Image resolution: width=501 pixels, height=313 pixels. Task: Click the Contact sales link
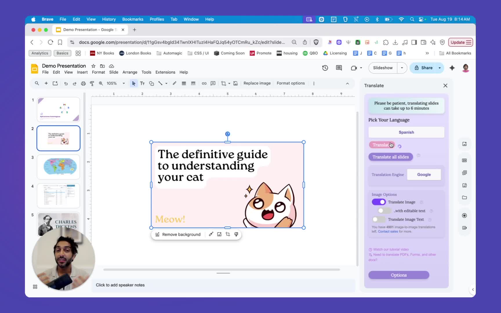tap(388, 232)
